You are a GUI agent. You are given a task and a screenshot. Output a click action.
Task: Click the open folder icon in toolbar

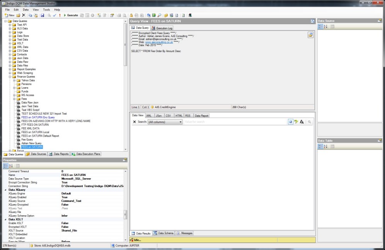click(x=18, y=15)
